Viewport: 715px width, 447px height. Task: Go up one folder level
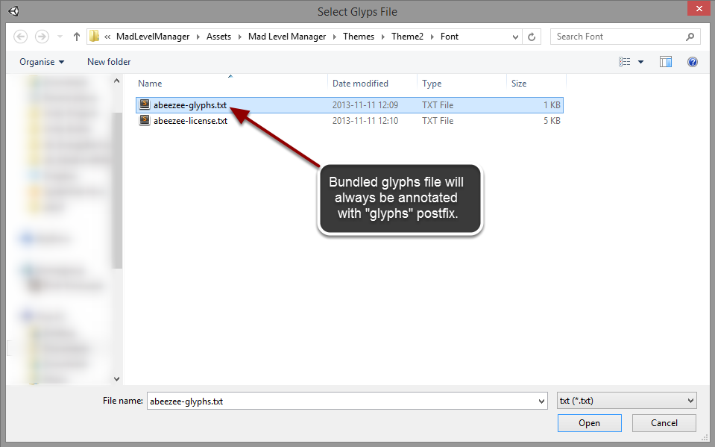77,37
